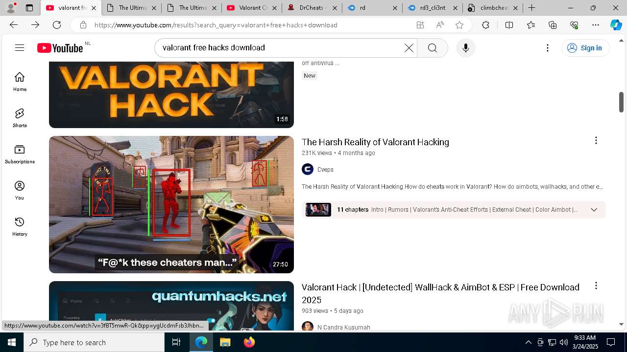
Task: Show hidden system tray icons
Action: pos(528,342)
